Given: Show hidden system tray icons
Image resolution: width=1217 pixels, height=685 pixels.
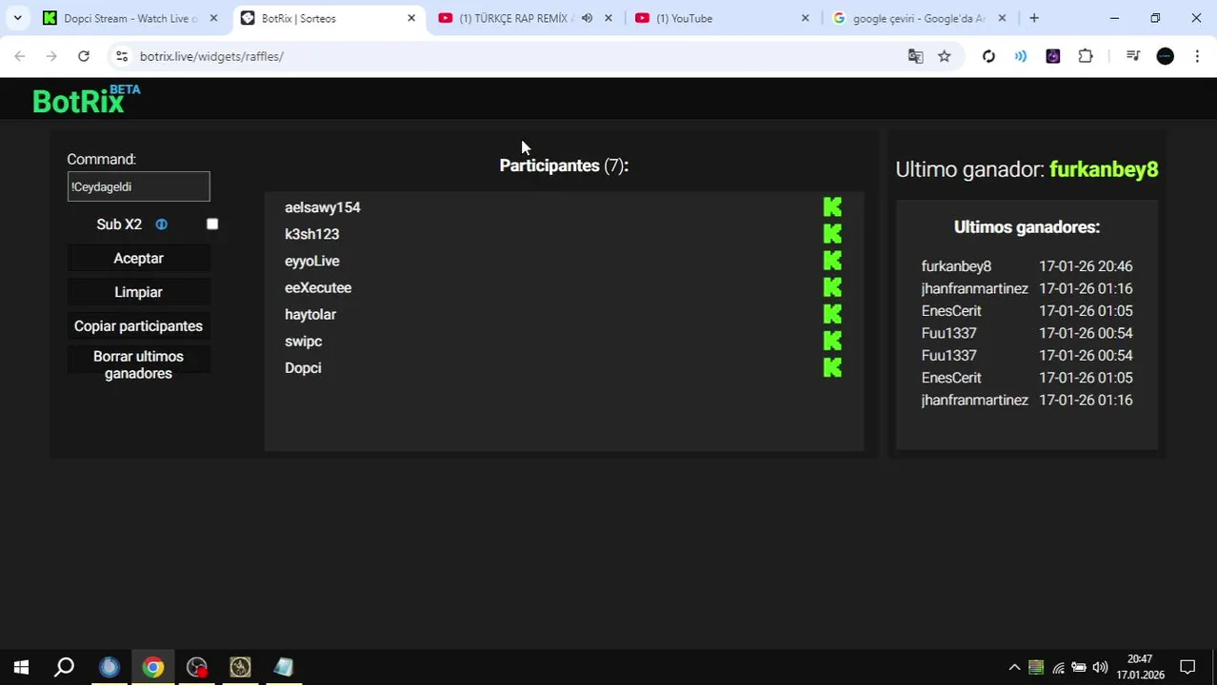Looking at the screenshot, I should (1014, 667).
